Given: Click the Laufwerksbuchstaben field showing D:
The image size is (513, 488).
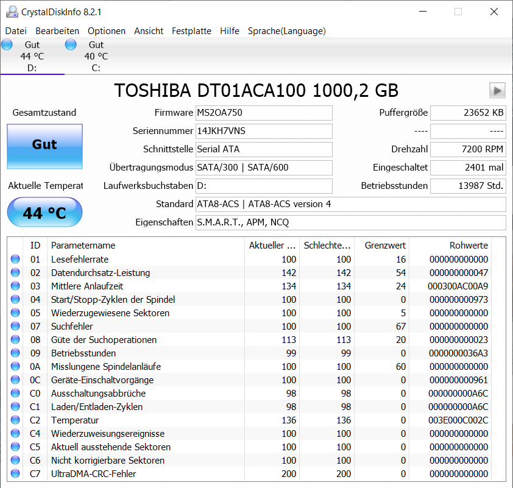Looking at the screenshot, I should [264, 186].
